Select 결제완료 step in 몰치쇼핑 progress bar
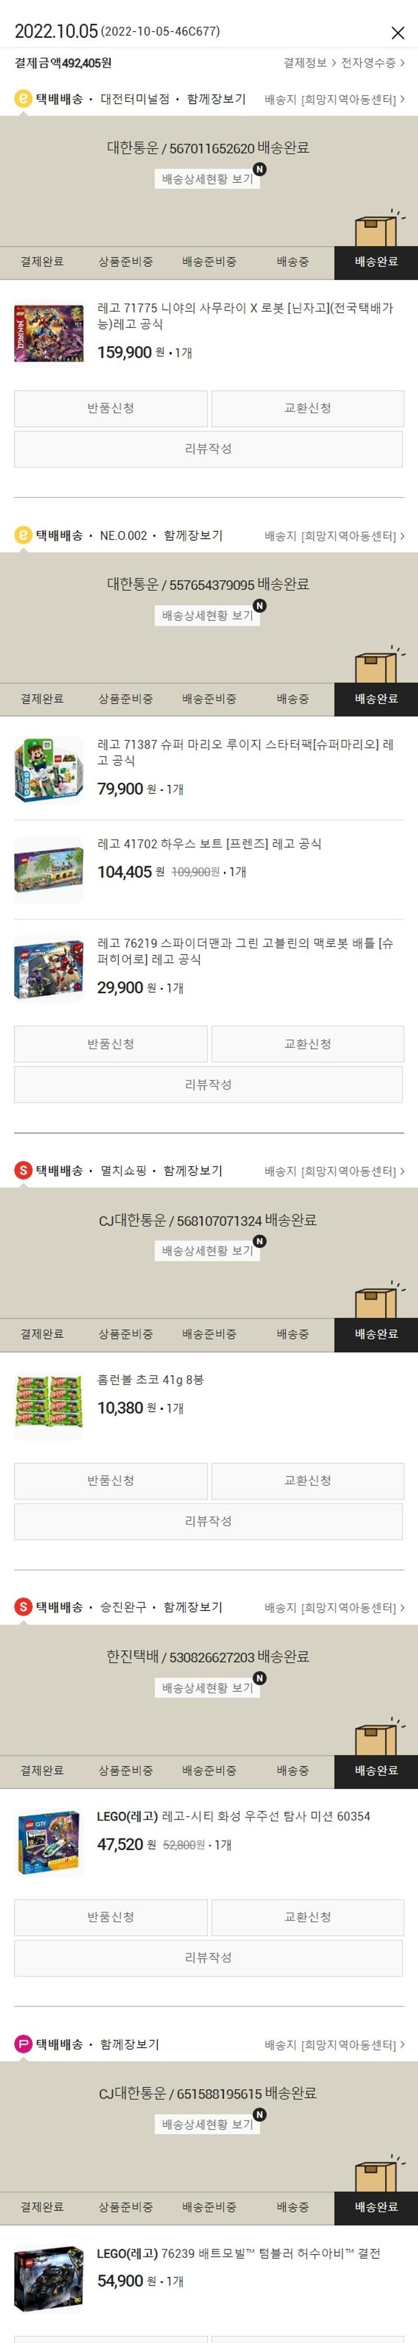This screenshot has height=2343, width=418. coord(42,1335)
